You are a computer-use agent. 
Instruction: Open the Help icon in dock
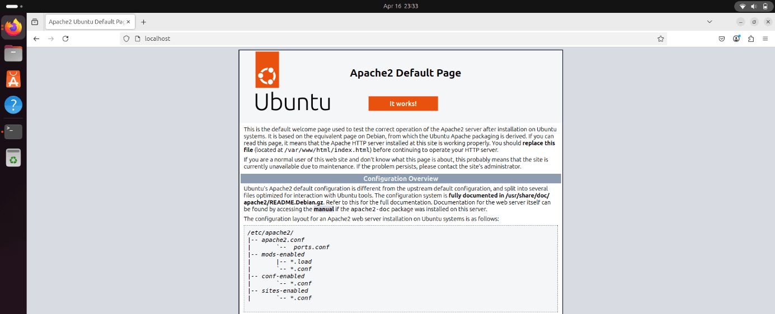click(13, 105)
